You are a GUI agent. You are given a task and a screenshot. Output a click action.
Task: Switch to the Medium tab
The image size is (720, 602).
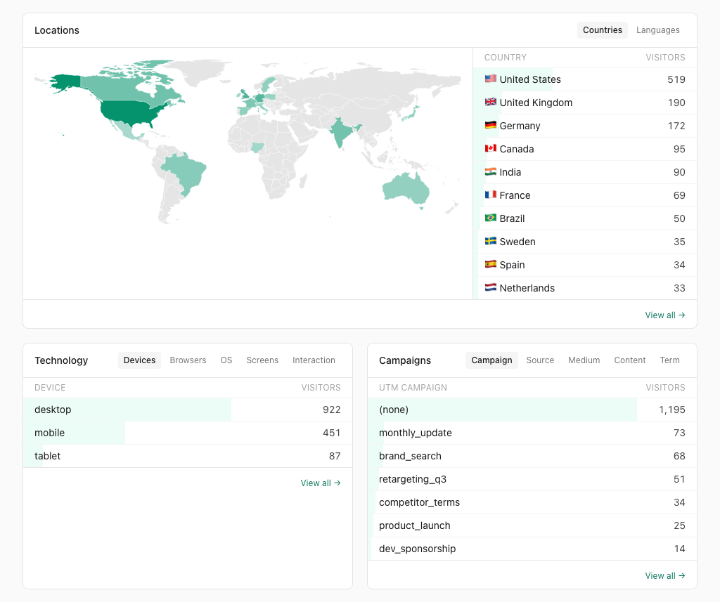pyautogui.click(x=584, y=360)
